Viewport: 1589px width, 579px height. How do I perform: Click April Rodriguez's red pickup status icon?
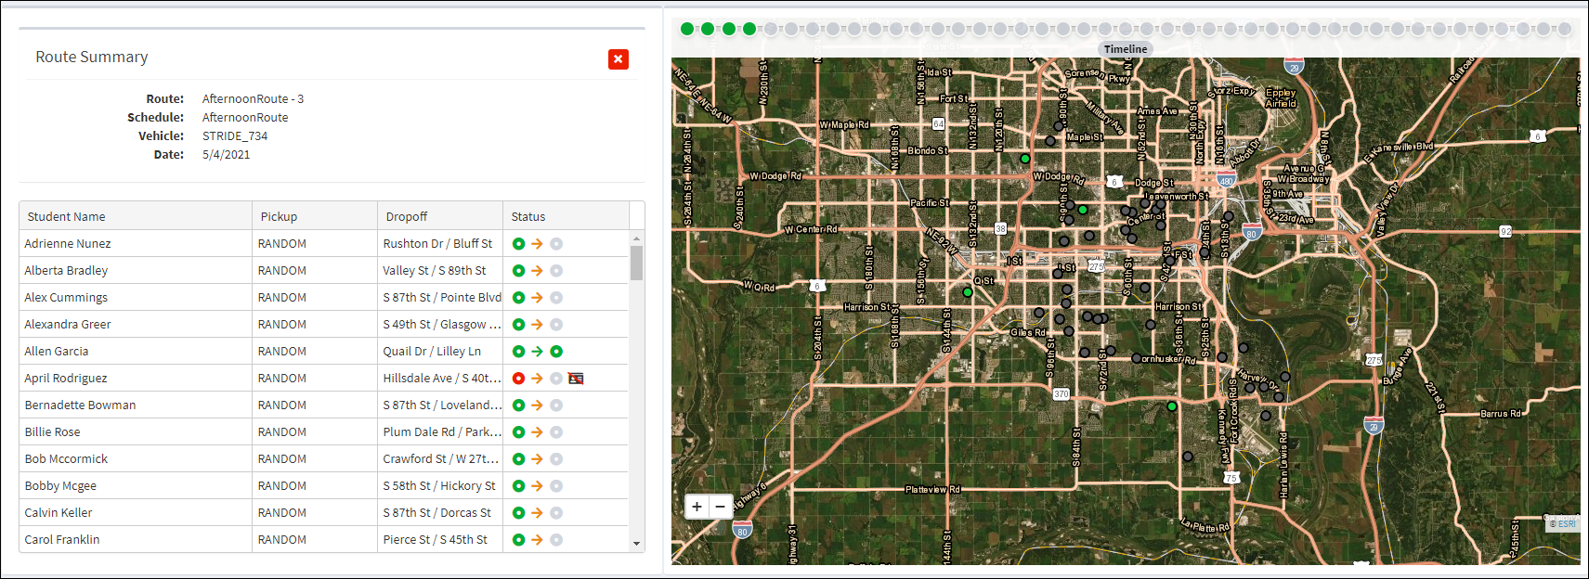pos(518,379)
